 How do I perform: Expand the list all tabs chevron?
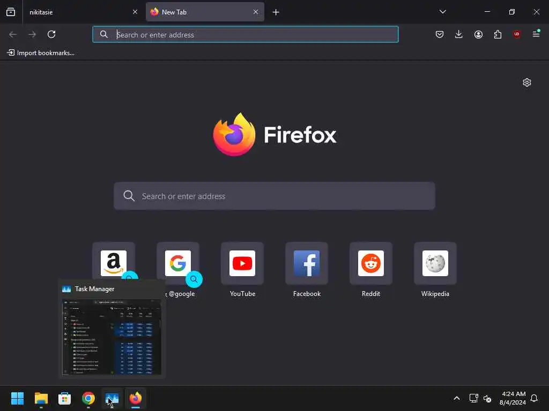(x=442, y=12)
